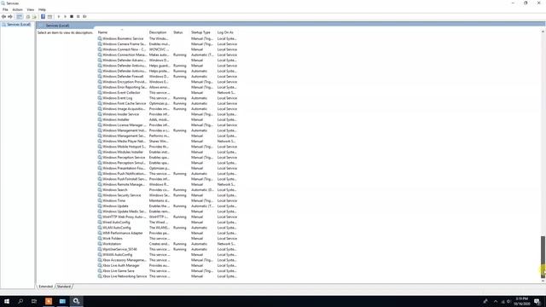Click Running status of Windows Search row
Image resolution: width=546 pixels, height=307 pixels.
coord(180,189)
